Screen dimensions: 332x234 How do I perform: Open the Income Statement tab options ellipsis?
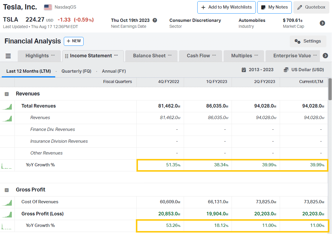coord(116,56)
